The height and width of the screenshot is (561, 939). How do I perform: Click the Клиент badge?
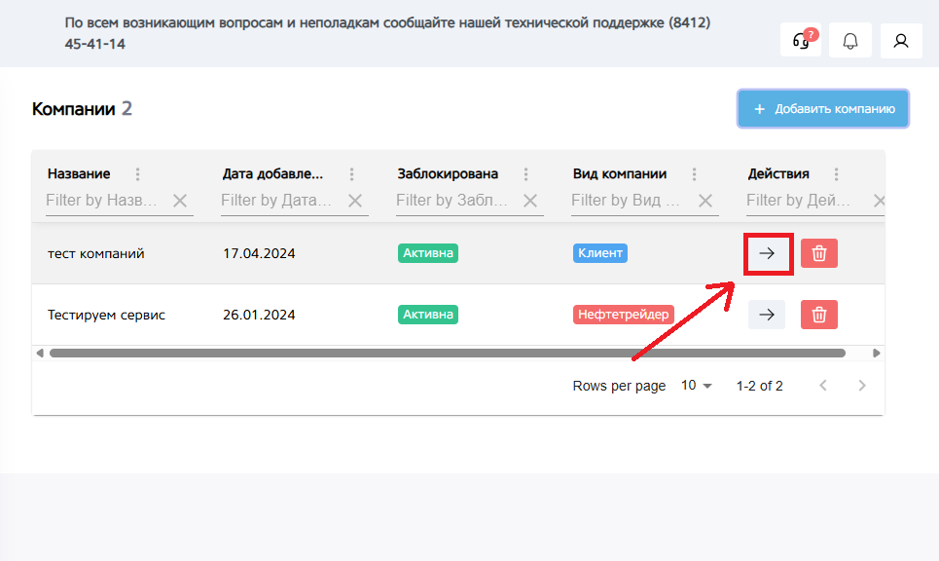tap(600, 253)
